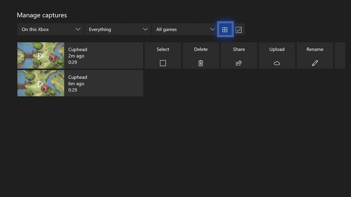Play the Cuphead capture from 2m ago
The width and height of the screenshot is (351, 197).
point(40,55)
